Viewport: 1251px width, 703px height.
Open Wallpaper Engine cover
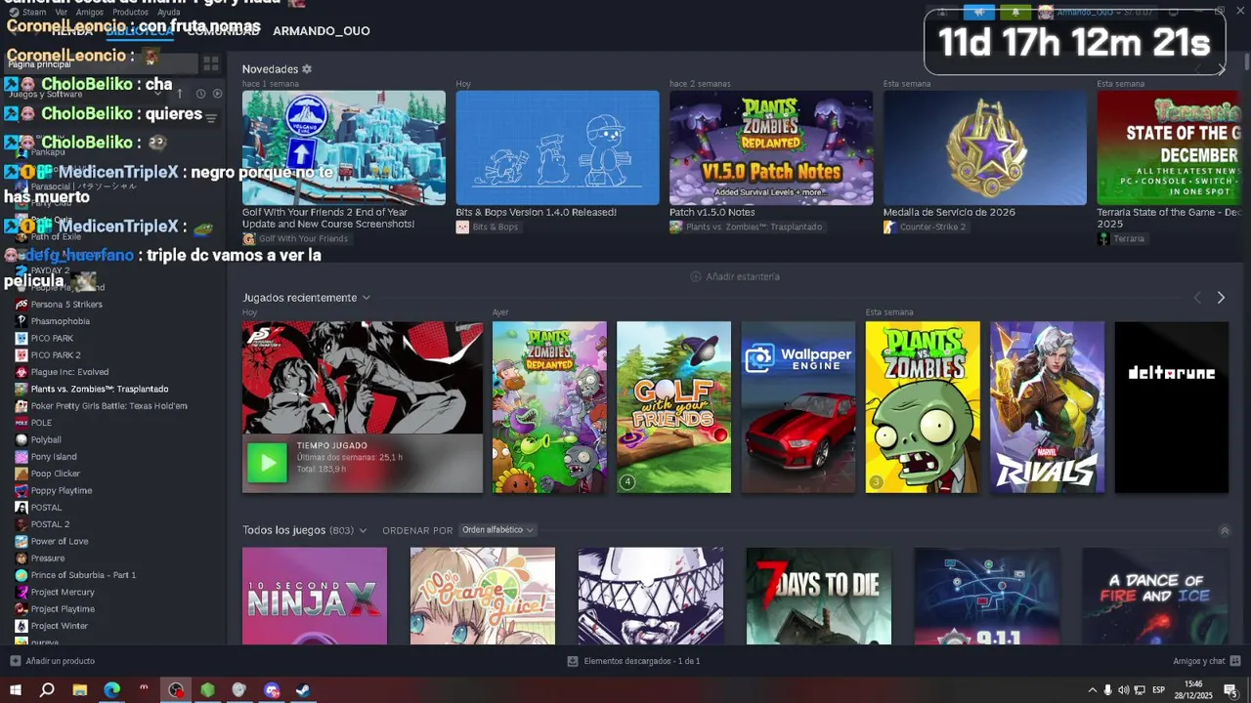(798, 407)
